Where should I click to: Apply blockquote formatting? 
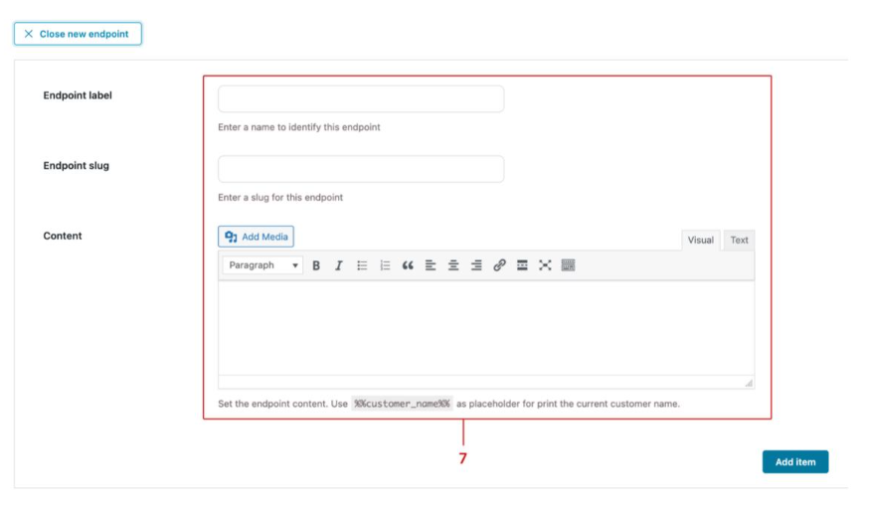pos(408,265)
